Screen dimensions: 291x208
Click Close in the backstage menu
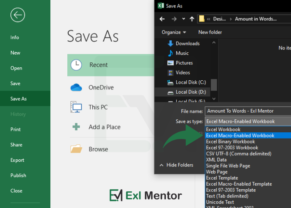point(16,191)
